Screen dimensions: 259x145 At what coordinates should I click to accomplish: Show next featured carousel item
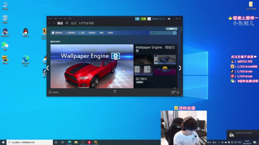(x=180, y=68)
